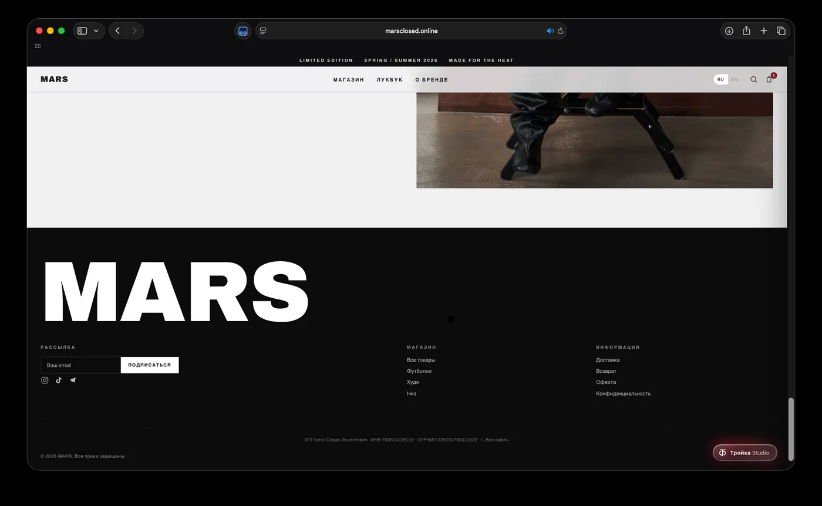
Task: Open the site search magnifier icon
Action: tap(753, 79)
